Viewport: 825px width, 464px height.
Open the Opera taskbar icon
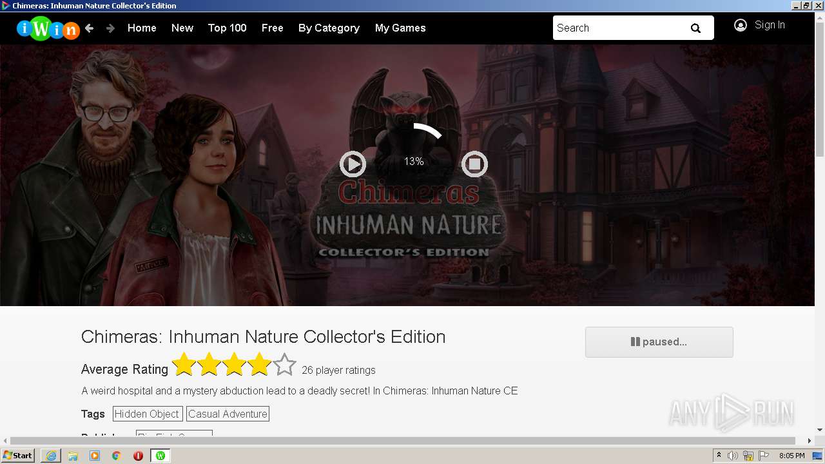(138, 456)
